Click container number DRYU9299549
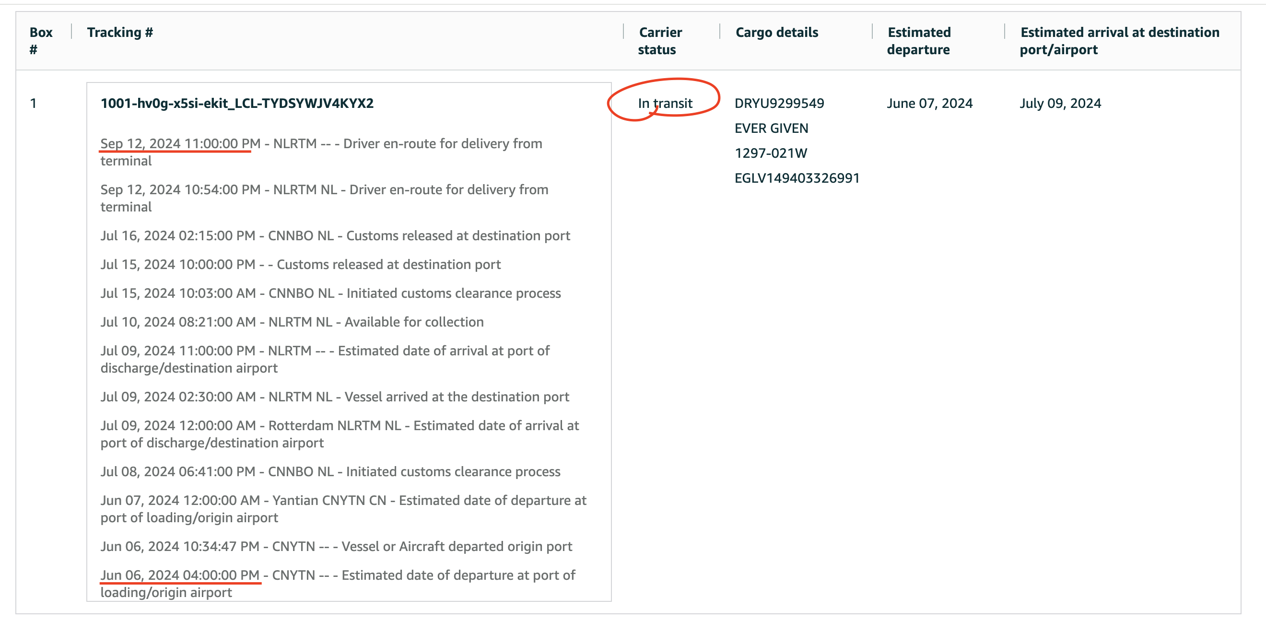 779,103
